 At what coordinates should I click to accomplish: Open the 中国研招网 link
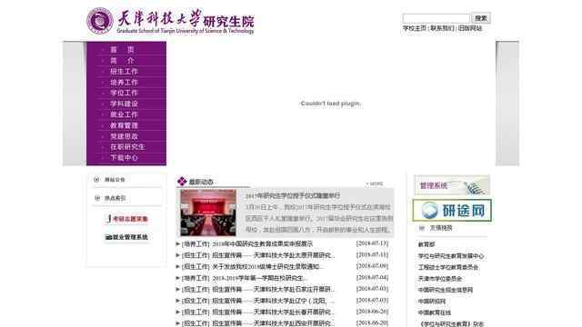[432, 302]
